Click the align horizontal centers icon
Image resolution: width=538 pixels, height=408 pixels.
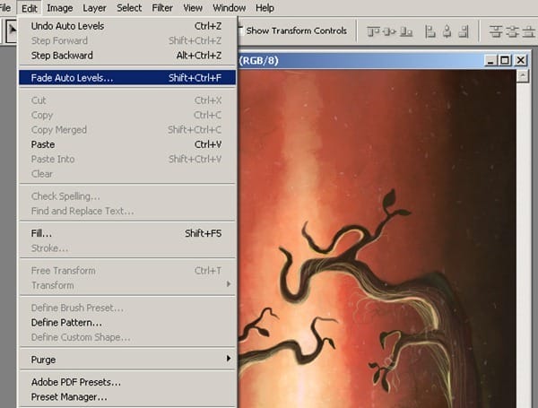[445, 31]
